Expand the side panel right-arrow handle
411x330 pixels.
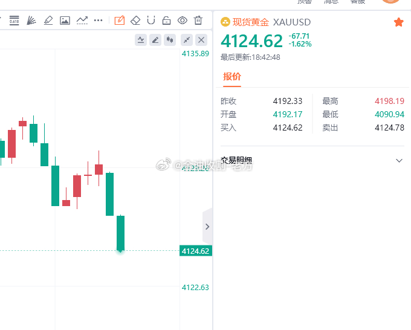pyautogui.click(x=207, y=227)
